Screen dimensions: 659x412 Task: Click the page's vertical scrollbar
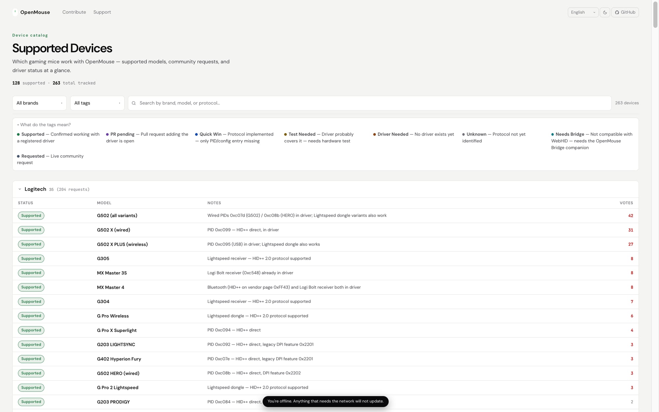[x=655, y=15]
